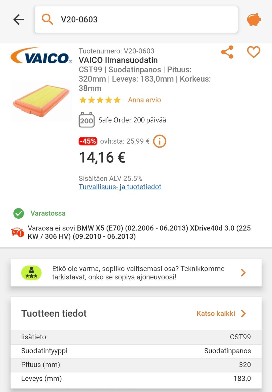Tap the red car warning icon
The height and width of the screenshot is (392, 272).
pos(18,232)
